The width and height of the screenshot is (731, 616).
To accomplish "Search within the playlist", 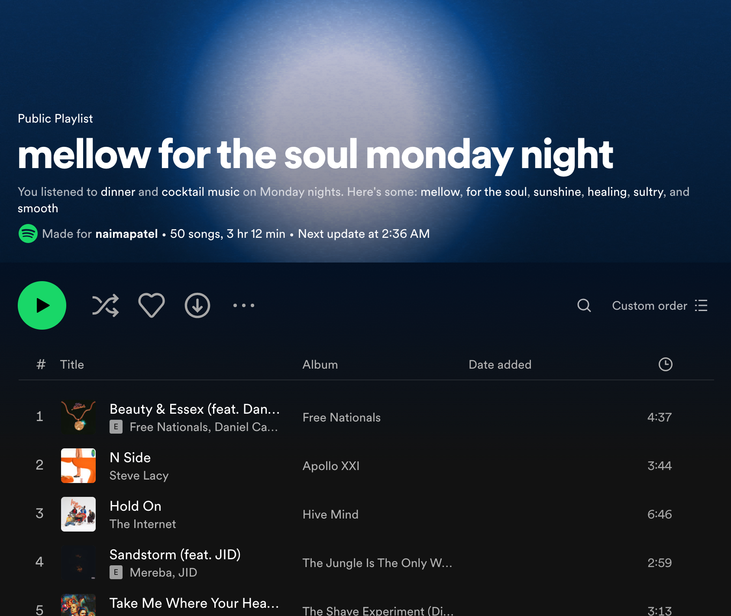I will [584, 306].
